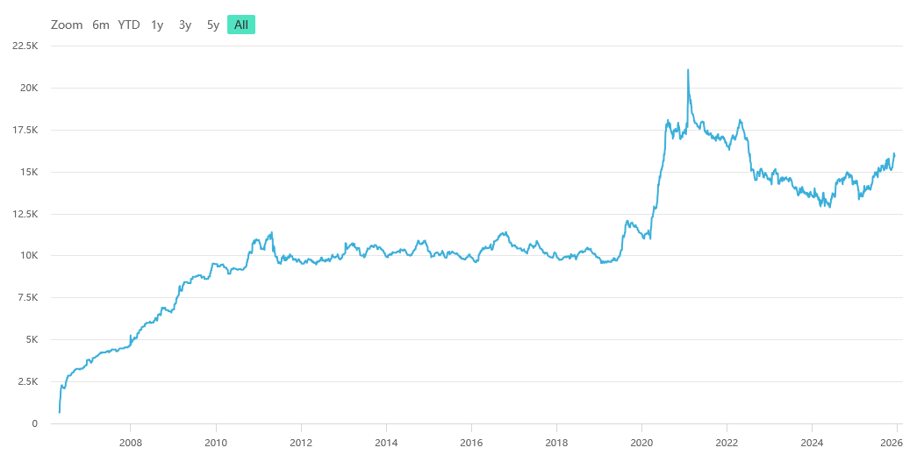Click the 2010 x-axis label

pyautogui.click(x=216, y=442)
